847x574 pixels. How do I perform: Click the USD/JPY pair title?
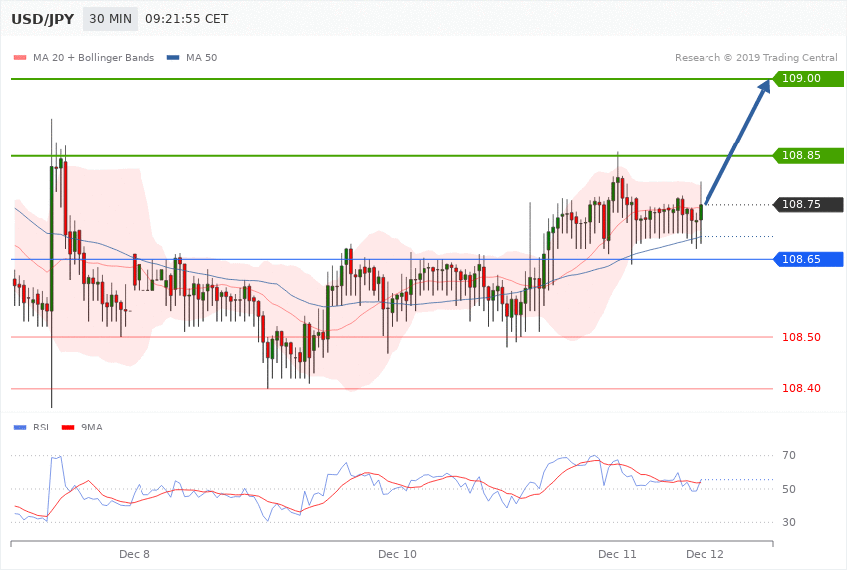[x=42, y=20]
